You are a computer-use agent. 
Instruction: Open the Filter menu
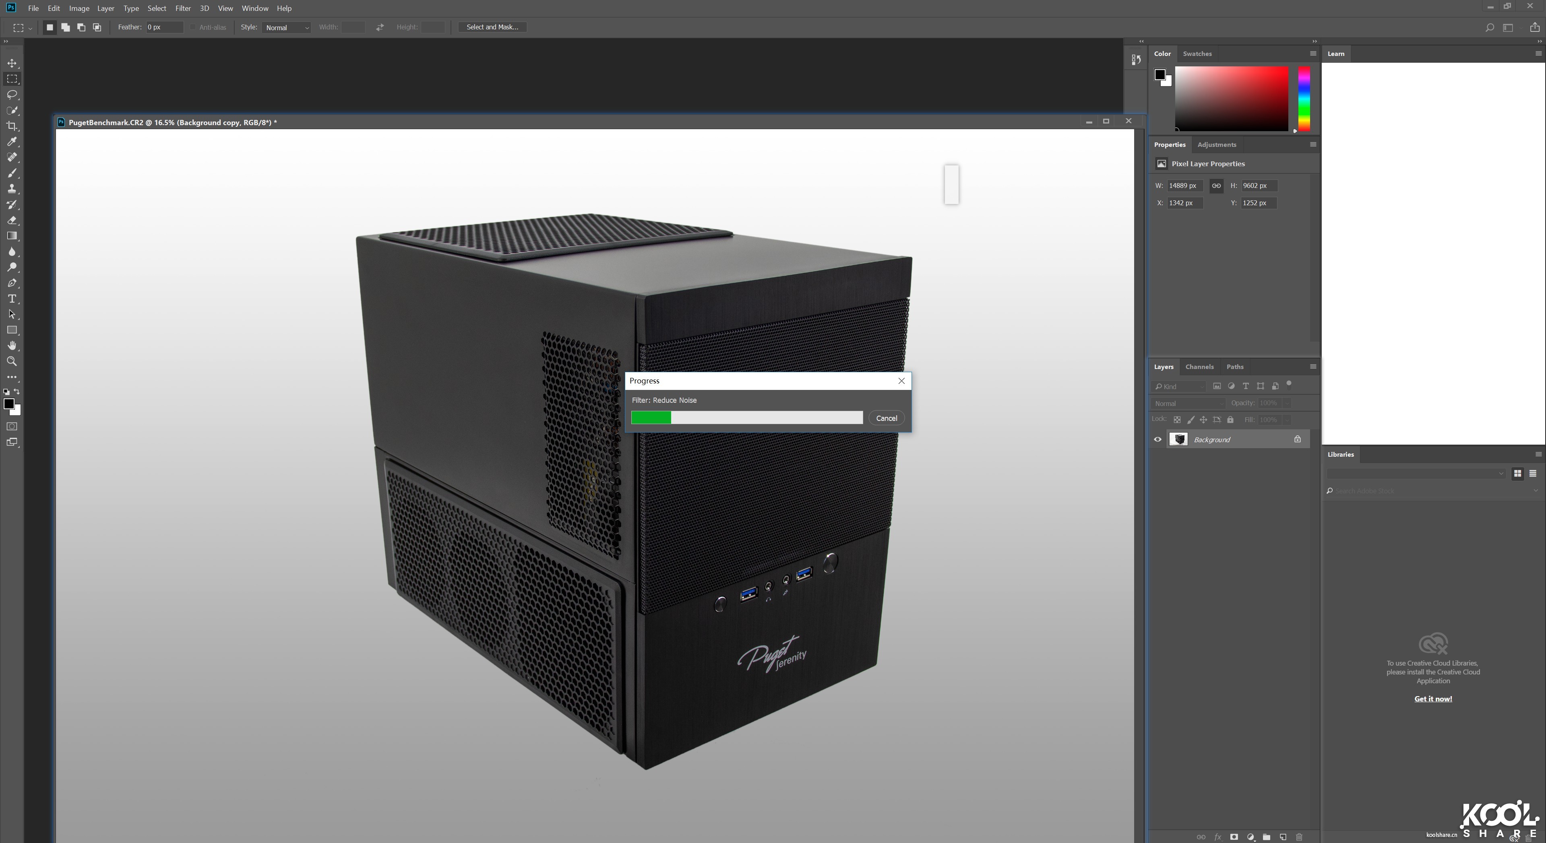[182, 8]
